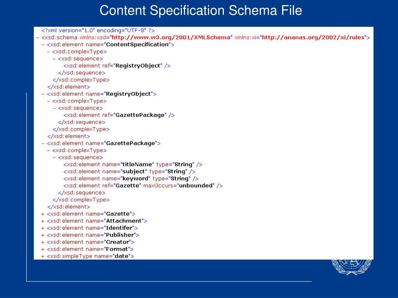This screenshot has height=298, width=398.
Task: Expand the Gazette element node
Action: pyautogui.click(x=43, y=214)
